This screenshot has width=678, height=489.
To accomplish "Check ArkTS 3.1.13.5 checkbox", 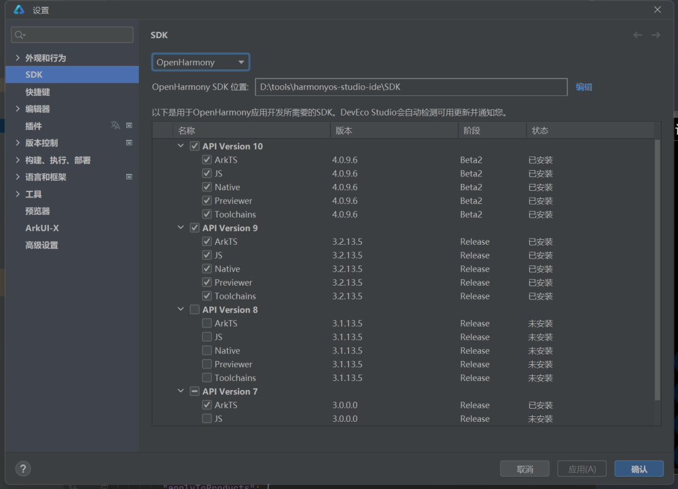I will click(207, 323).
